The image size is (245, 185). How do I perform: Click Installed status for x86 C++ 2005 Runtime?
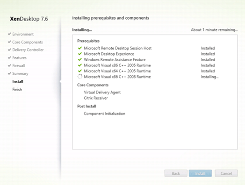[x=208, y=65]
